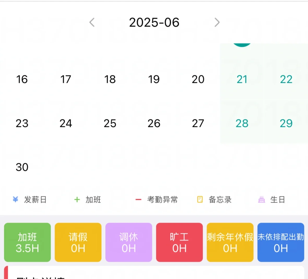Open the yellow 请假 0H card

(x=78, y=242)
